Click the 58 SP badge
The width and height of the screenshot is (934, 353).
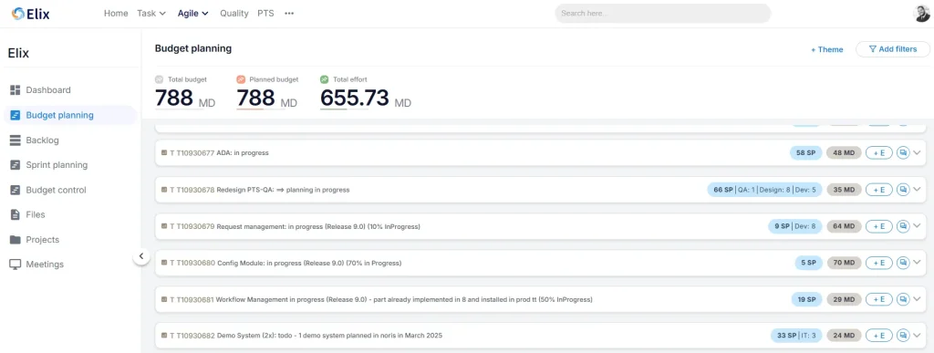point(806,153)
